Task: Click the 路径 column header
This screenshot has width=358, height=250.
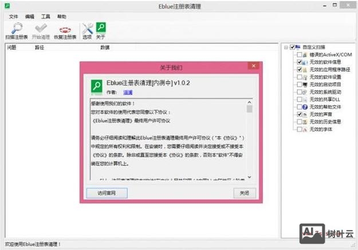Action: [40, 47]
